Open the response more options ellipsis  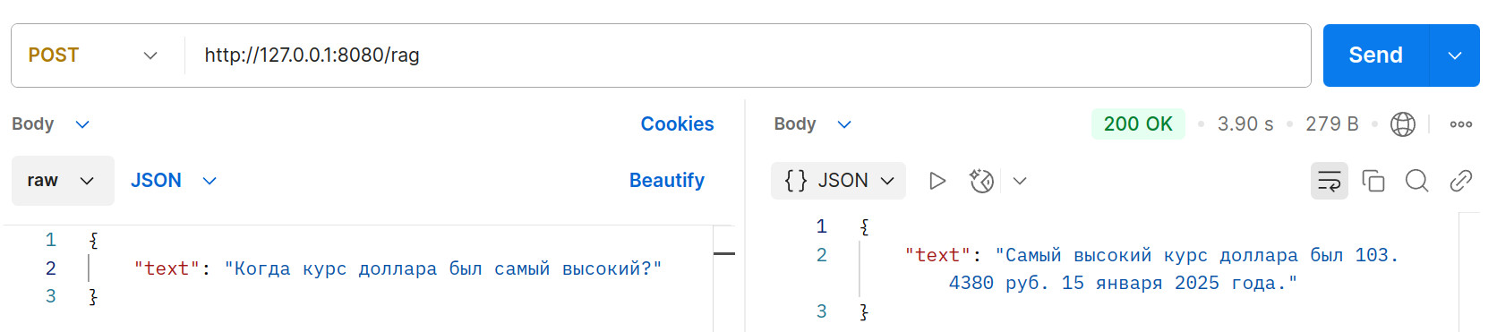pos(1461,124)
